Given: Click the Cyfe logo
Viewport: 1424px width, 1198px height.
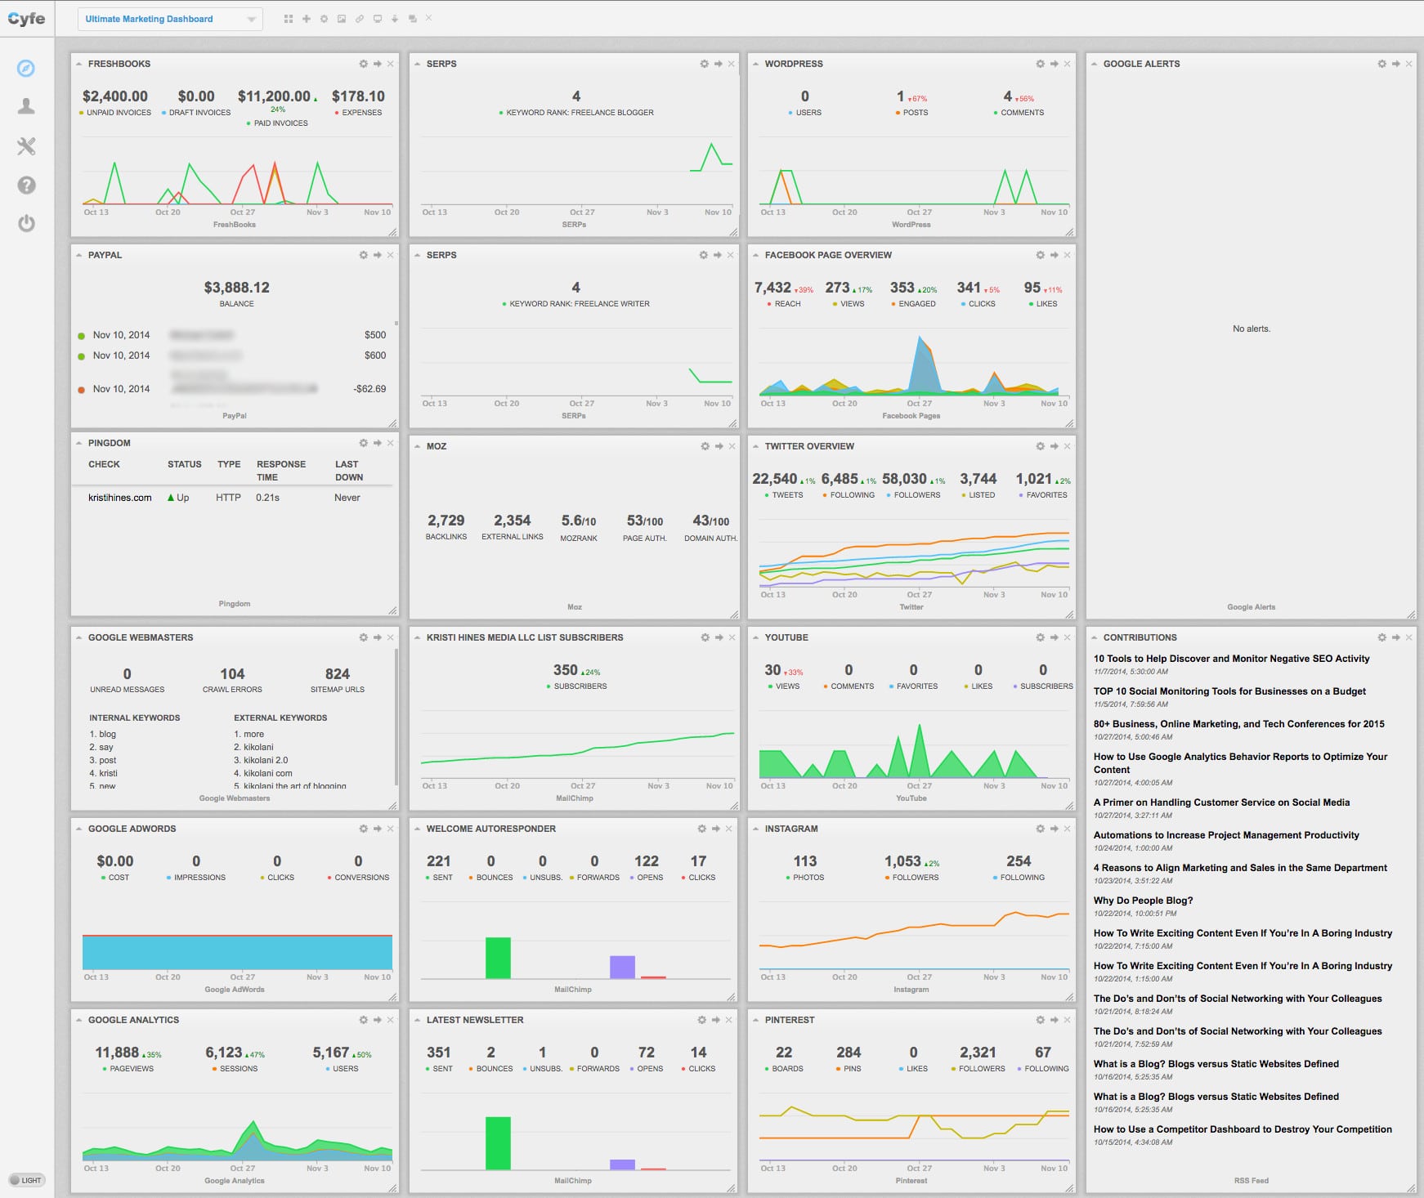Looking at the screenshot, I should click(x=26, y=18).
